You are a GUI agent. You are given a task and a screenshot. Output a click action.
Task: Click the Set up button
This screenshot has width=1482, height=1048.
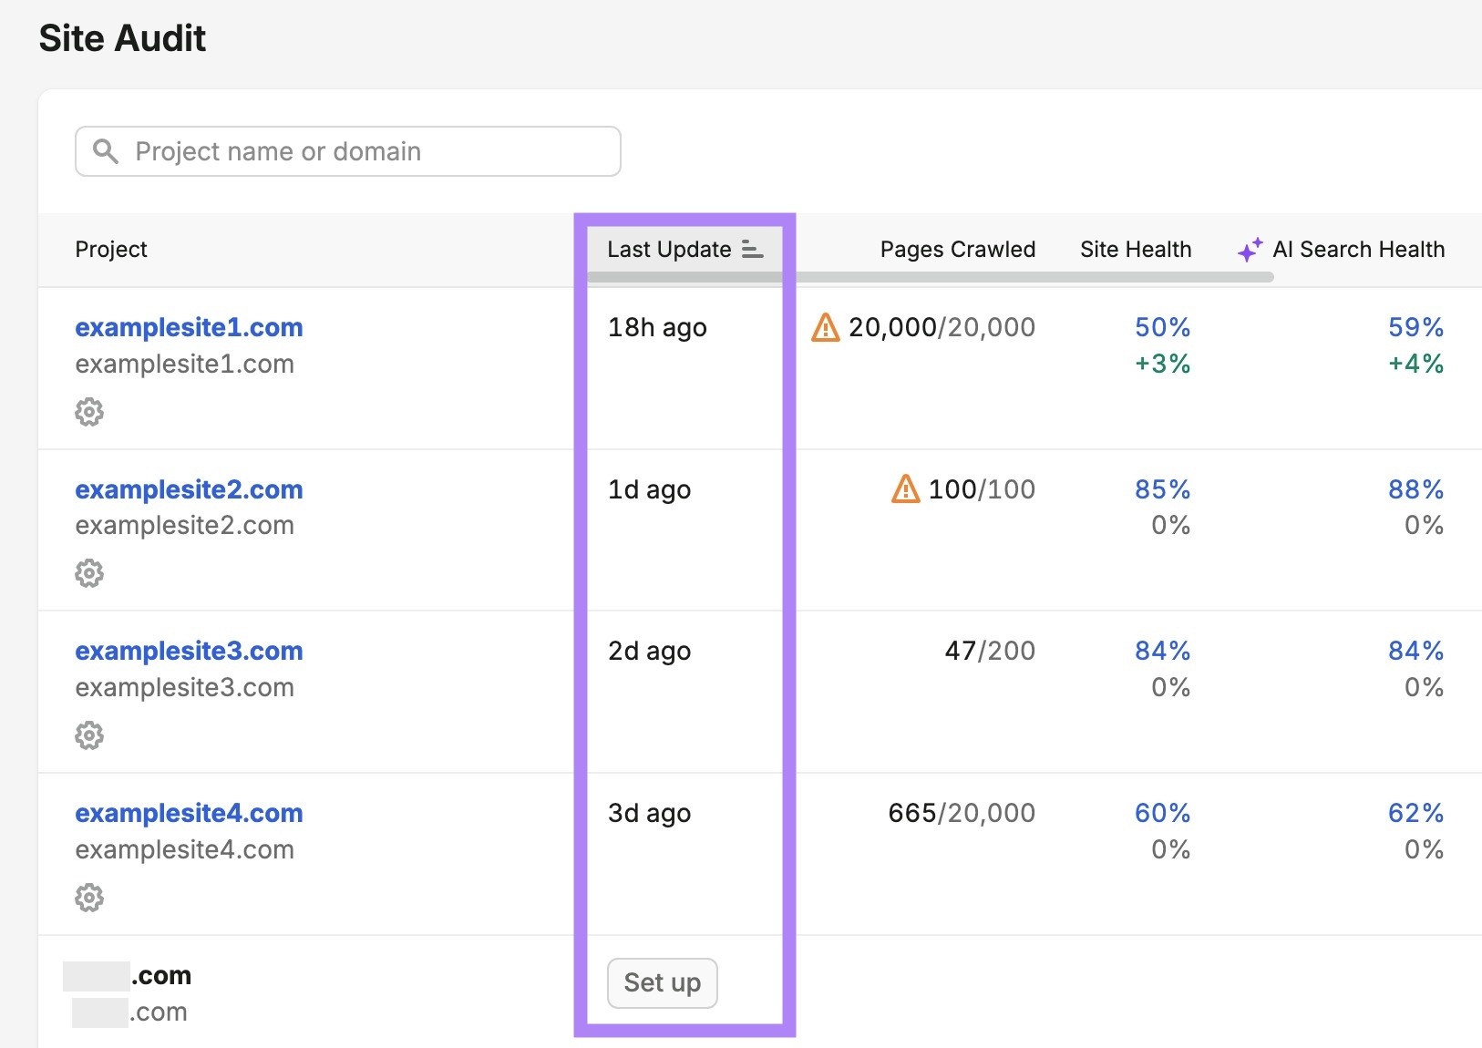tap(663, 983)
